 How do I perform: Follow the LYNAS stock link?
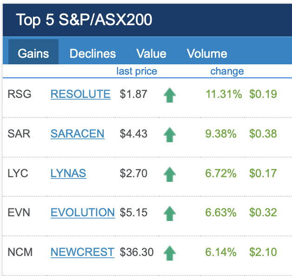68,173
